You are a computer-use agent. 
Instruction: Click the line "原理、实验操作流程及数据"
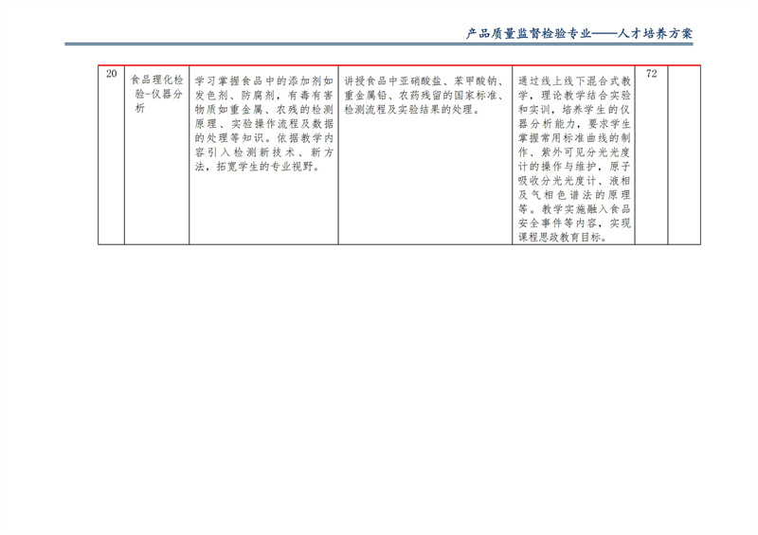tap(263, 124)
